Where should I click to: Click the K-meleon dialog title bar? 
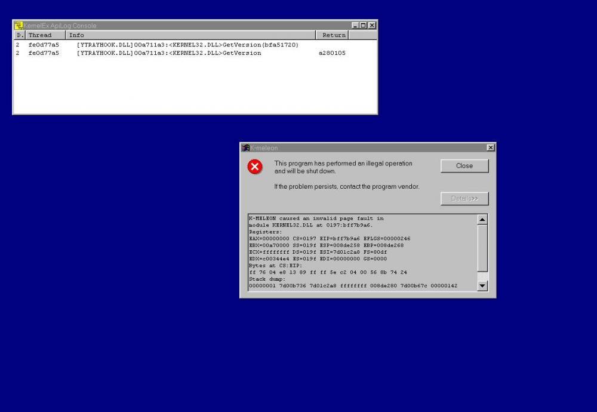[x=368, y=147]
